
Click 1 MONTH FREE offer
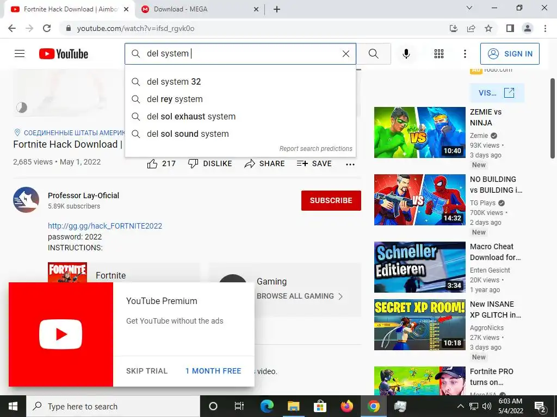click(x=213, y=371)
